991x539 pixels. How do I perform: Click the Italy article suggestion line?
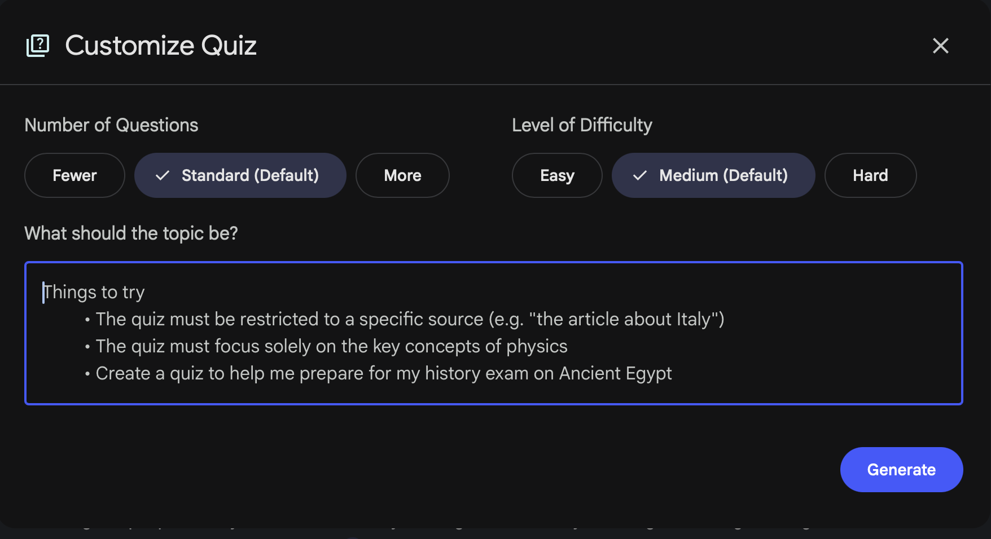click(x=410, y=319)
